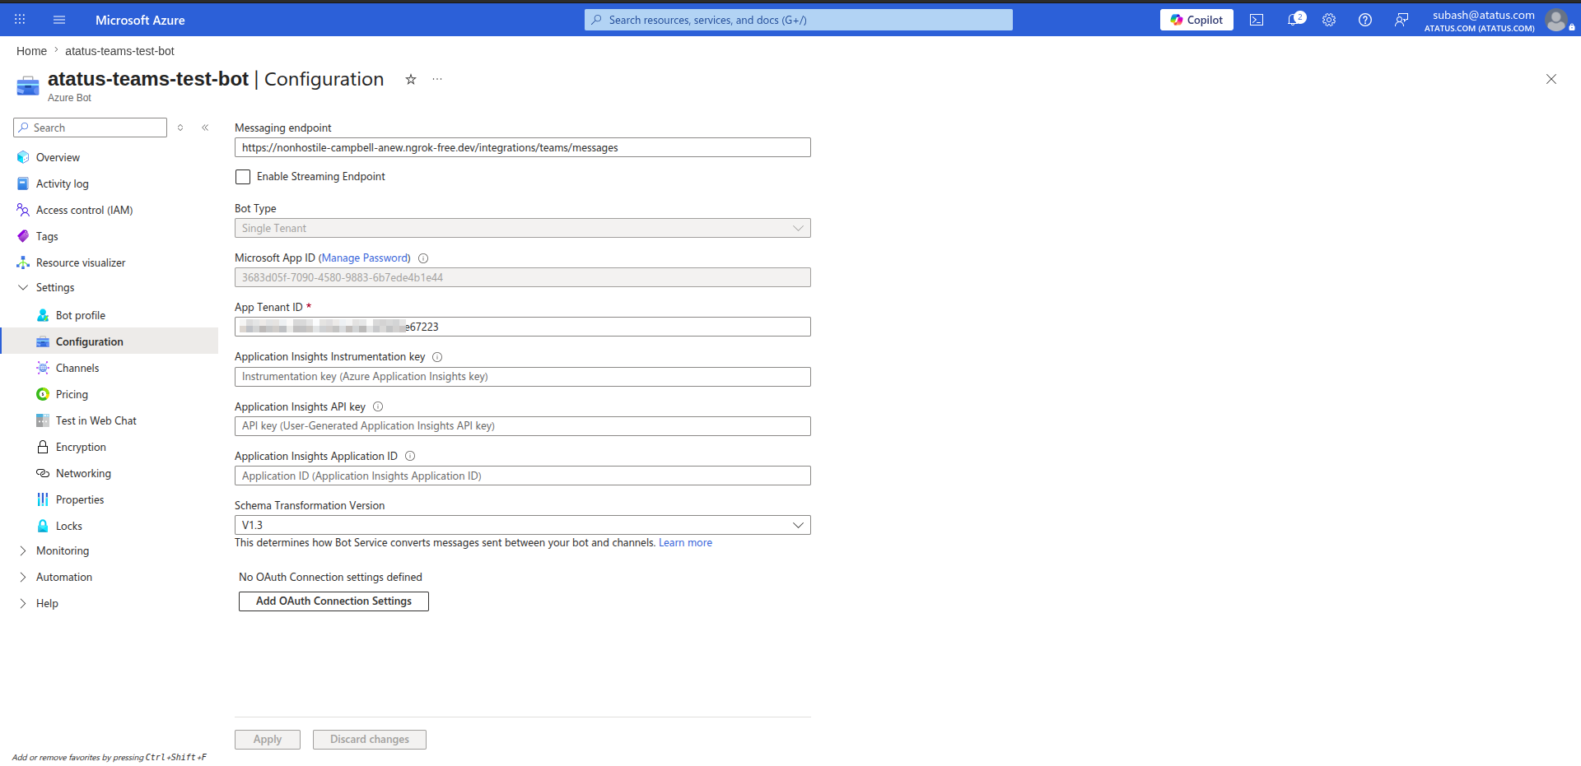Show info for Application Insights API key

(378, 406)
